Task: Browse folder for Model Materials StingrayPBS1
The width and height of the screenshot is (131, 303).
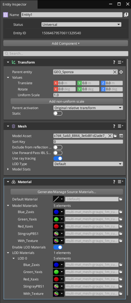Action: [121, 234]
